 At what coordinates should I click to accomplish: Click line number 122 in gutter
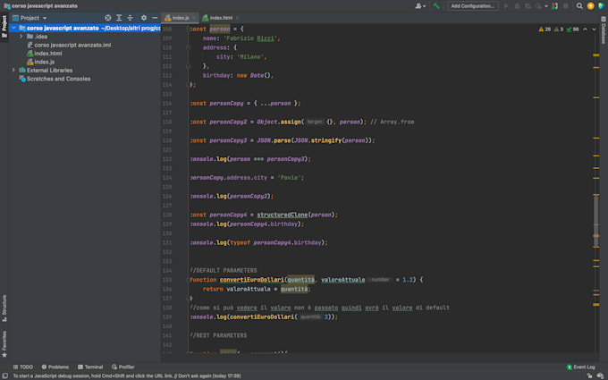pos(167,159)
